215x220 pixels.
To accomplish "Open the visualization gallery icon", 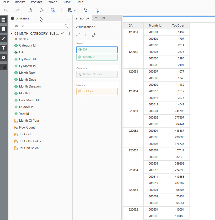I will pos(4,67).
